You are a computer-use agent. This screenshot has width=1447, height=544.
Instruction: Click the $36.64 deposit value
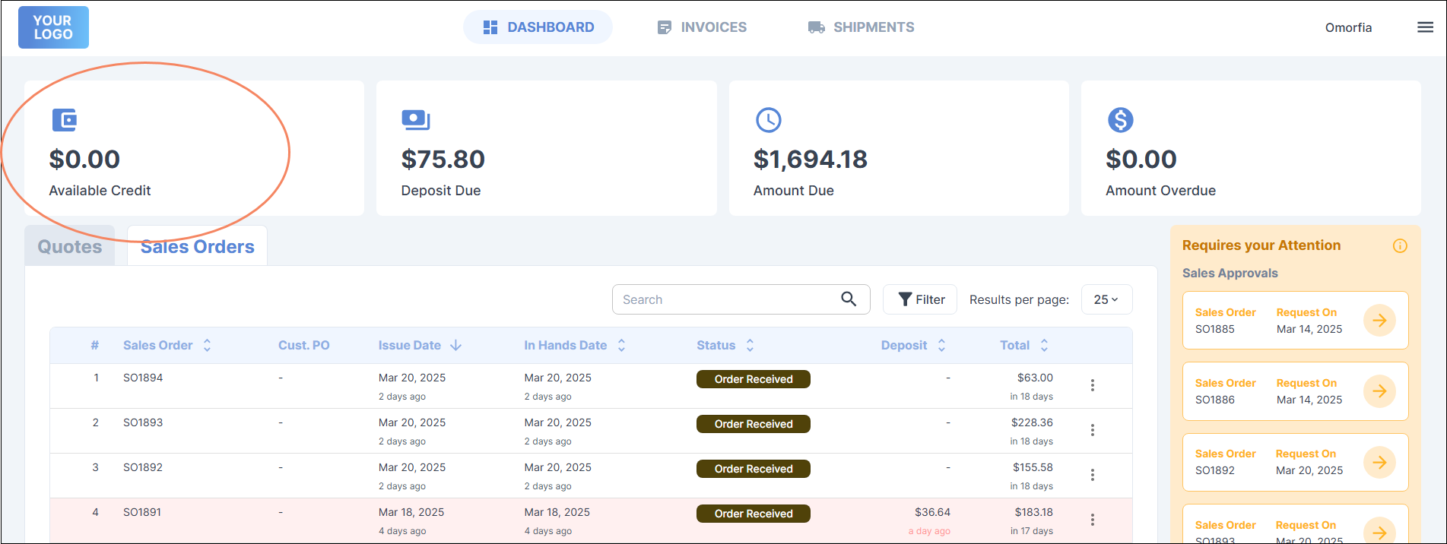click(932, 512)
